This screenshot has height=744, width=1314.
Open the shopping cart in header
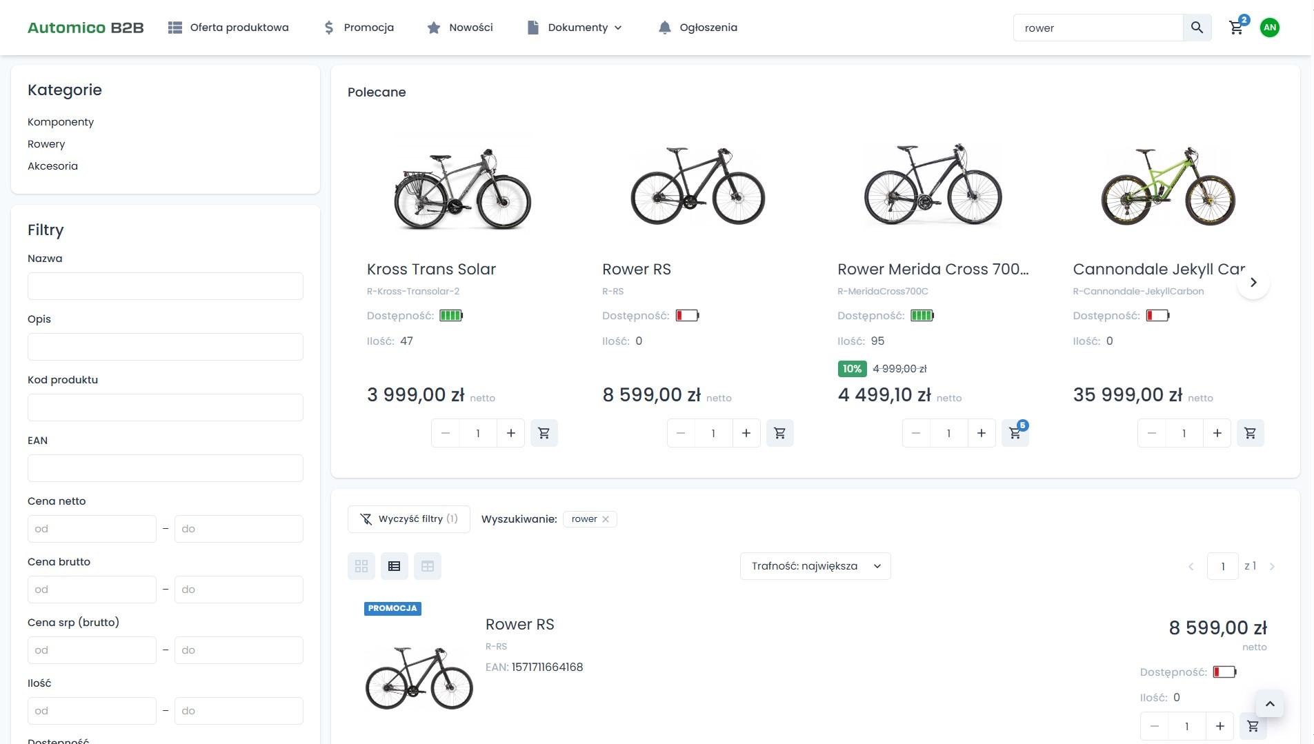pyautogui.click(x=1236, y=28)
